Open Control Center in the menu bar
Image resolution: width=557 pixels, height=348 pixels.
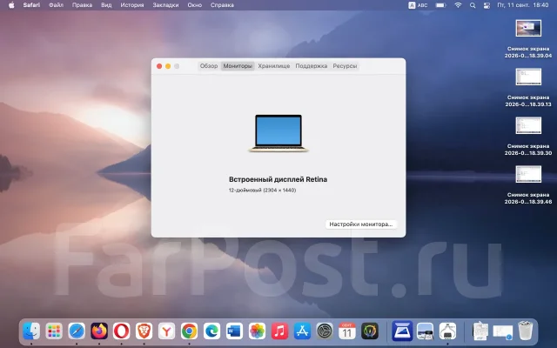tap(487, 5)
